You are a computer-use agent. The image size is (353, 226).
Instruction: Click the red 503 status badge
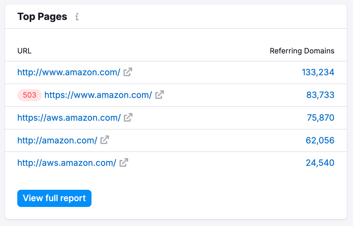tap(29, 95)
